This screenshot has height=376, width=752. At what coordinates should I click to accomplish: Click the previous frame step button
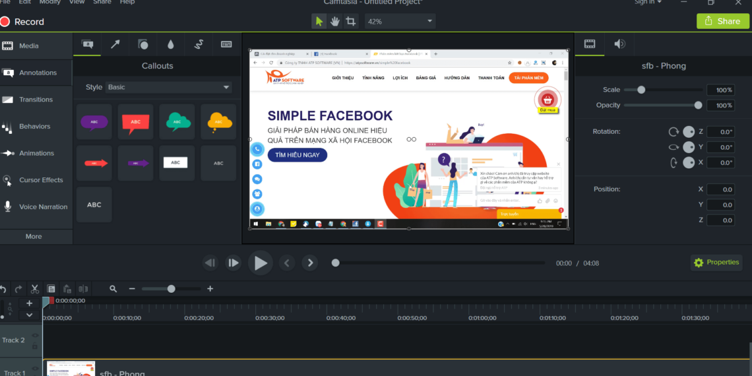pyautogui.click(x=210, y=263)
